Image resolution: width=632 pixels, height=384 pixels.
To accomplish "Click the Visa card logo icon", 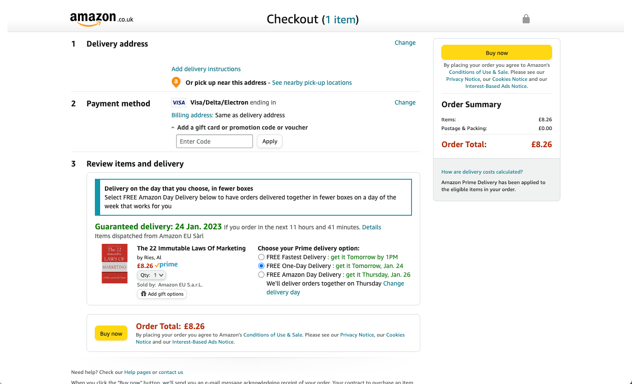I will 179,103.
